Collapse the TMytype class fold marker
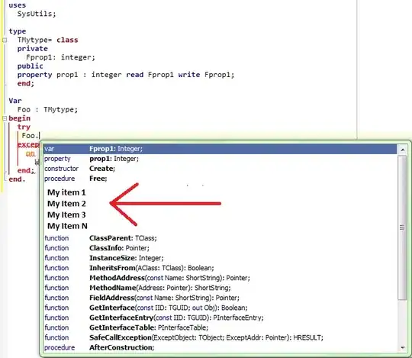Screen dimensions: 412x358 tap(5, 40)
